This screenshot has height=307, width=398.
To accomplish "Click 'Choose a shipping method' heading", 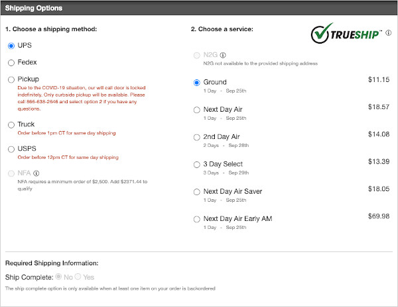I will click(x=51, y=29).
